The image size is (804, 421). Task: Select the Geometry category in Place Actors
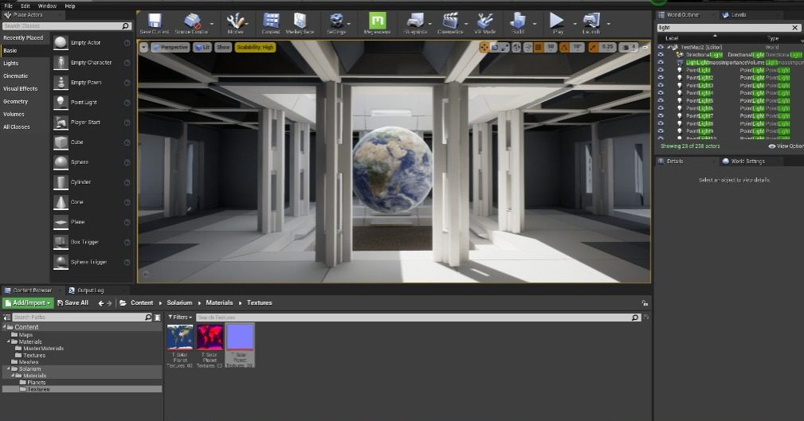(15, 102)
